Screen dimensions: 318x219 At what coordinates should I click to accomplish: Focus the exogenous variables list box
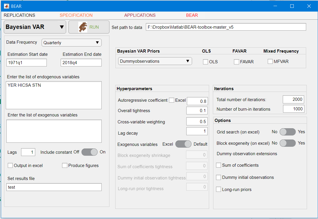(54, 131)
